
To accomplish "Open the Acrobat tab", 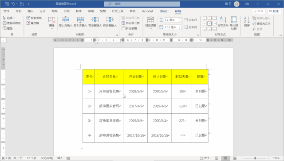I will [x=147, y=11].
